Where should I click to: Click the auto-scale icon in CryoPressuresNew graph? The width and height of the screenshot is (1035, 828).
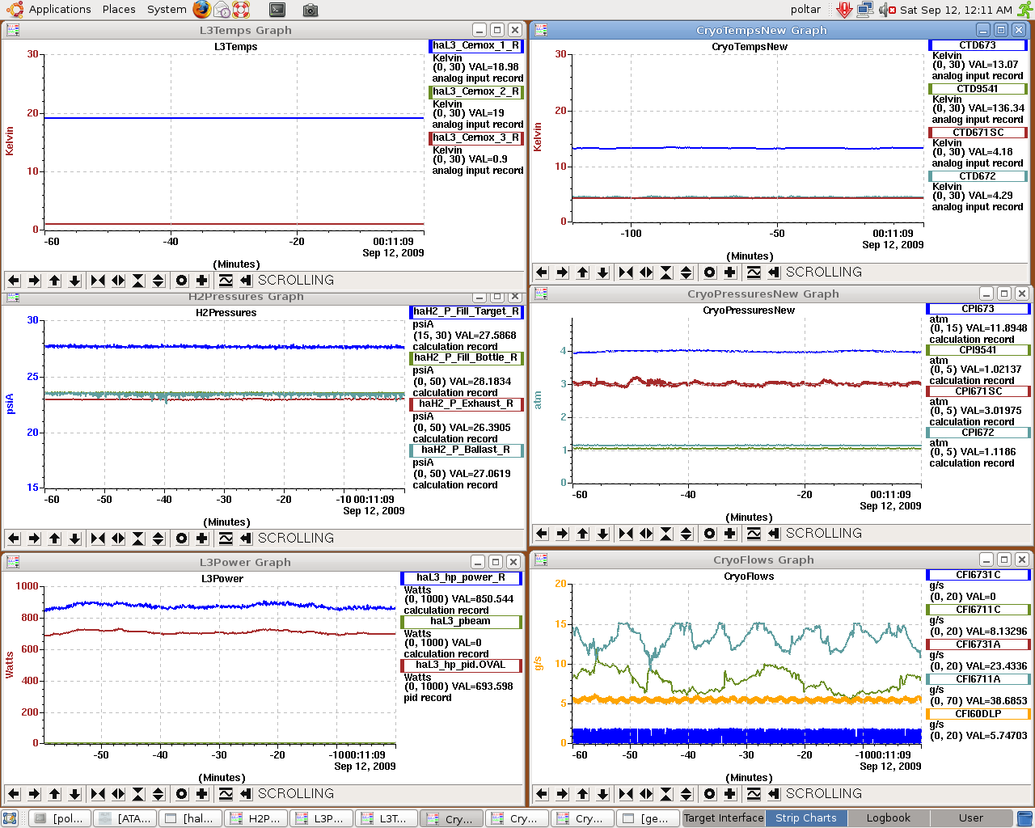coord(754,534)
